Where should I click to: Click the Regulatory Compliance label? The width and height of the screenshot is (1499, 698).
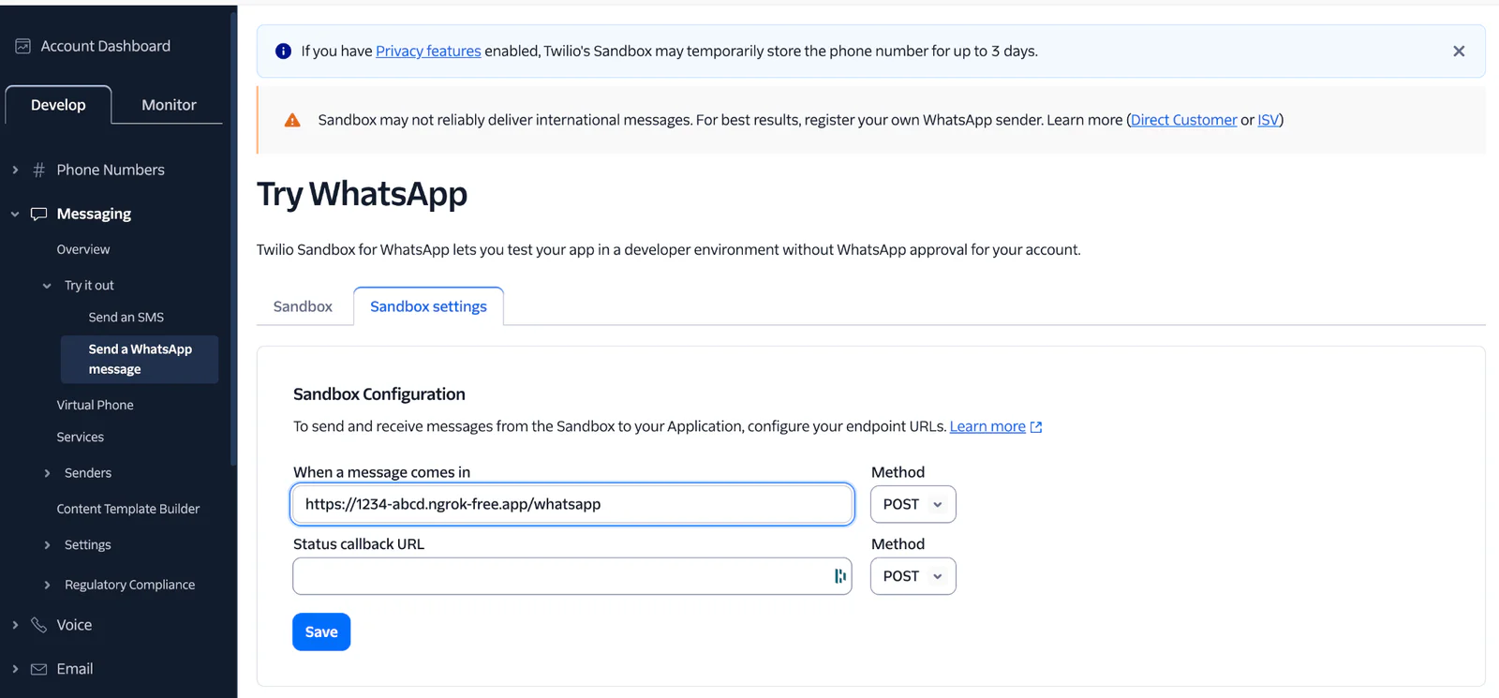click(130, 585)
